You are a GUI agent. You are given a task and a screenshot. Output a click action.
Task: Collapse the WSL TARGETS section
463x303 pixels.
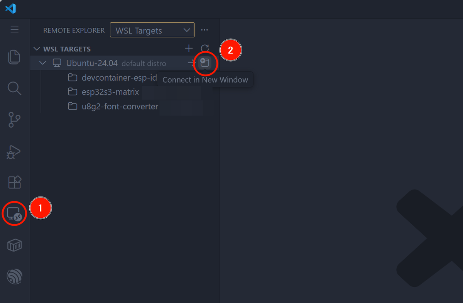click(x=37, y=49)
